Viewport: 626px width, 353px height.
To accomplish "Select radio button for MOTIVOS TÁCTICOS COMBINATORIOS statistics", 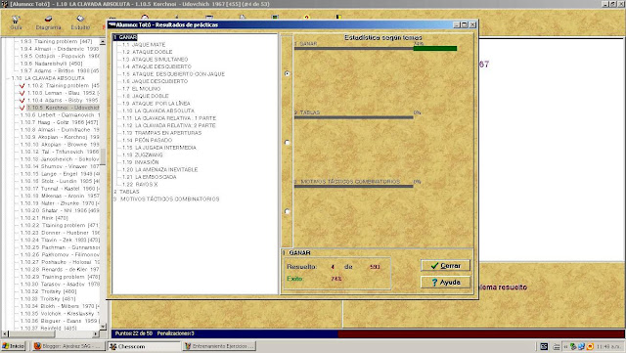I will (x=287, y=211).
